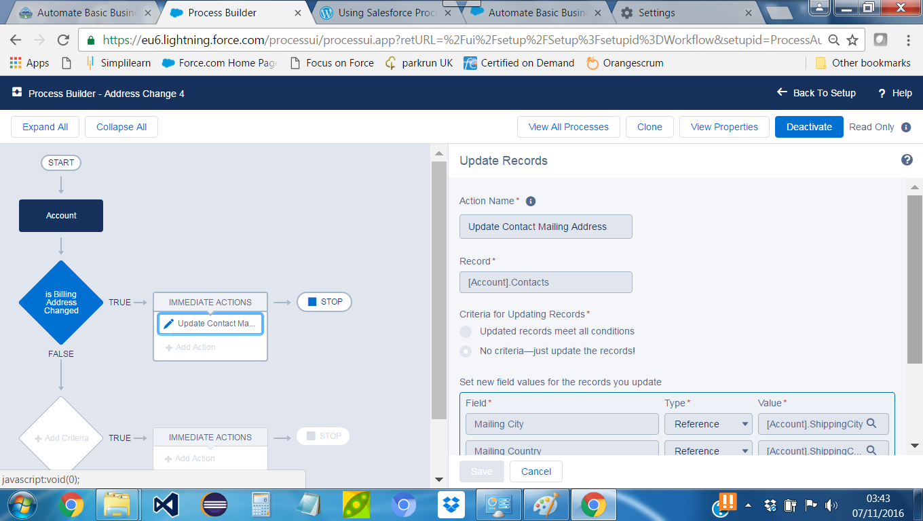Click the pencil icon on Update Contact action
Viewport: 923px width, 521px height.
coord(169,324)
